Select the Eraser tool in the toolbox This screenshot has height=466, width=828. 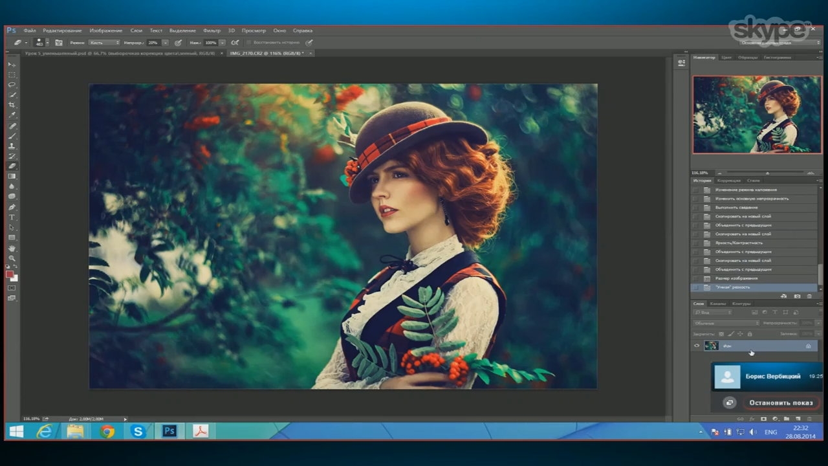(12, 166)
